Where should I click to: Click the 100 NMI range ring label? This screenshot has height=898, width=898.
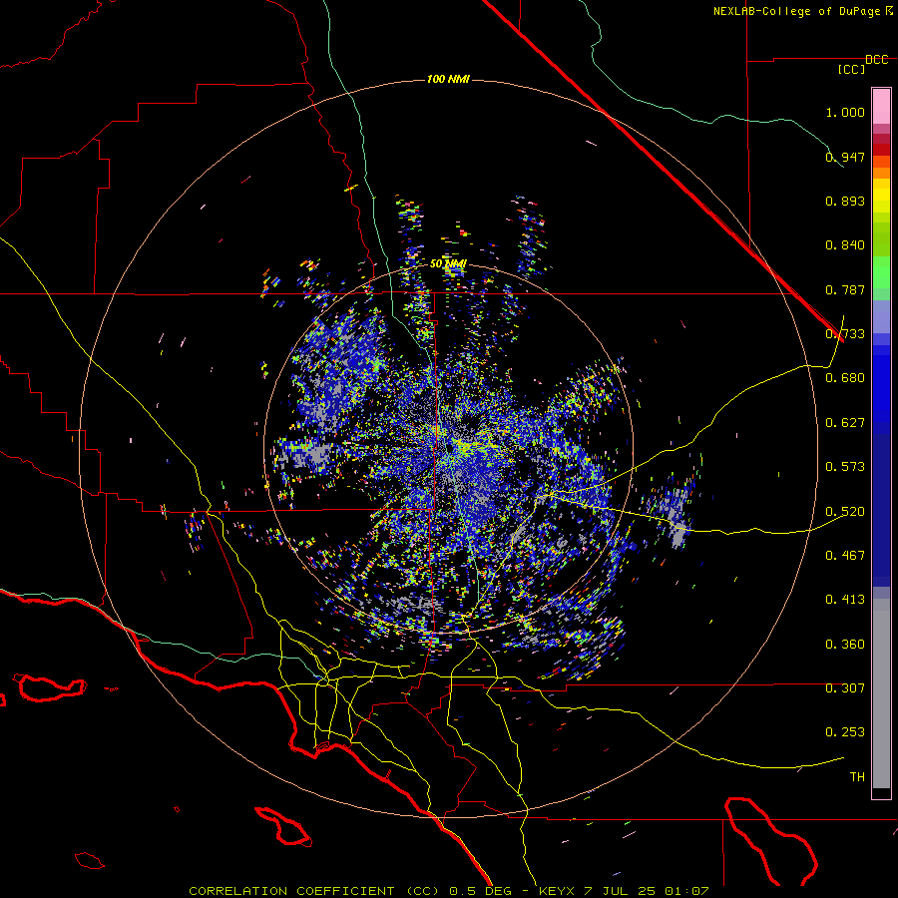448,79
